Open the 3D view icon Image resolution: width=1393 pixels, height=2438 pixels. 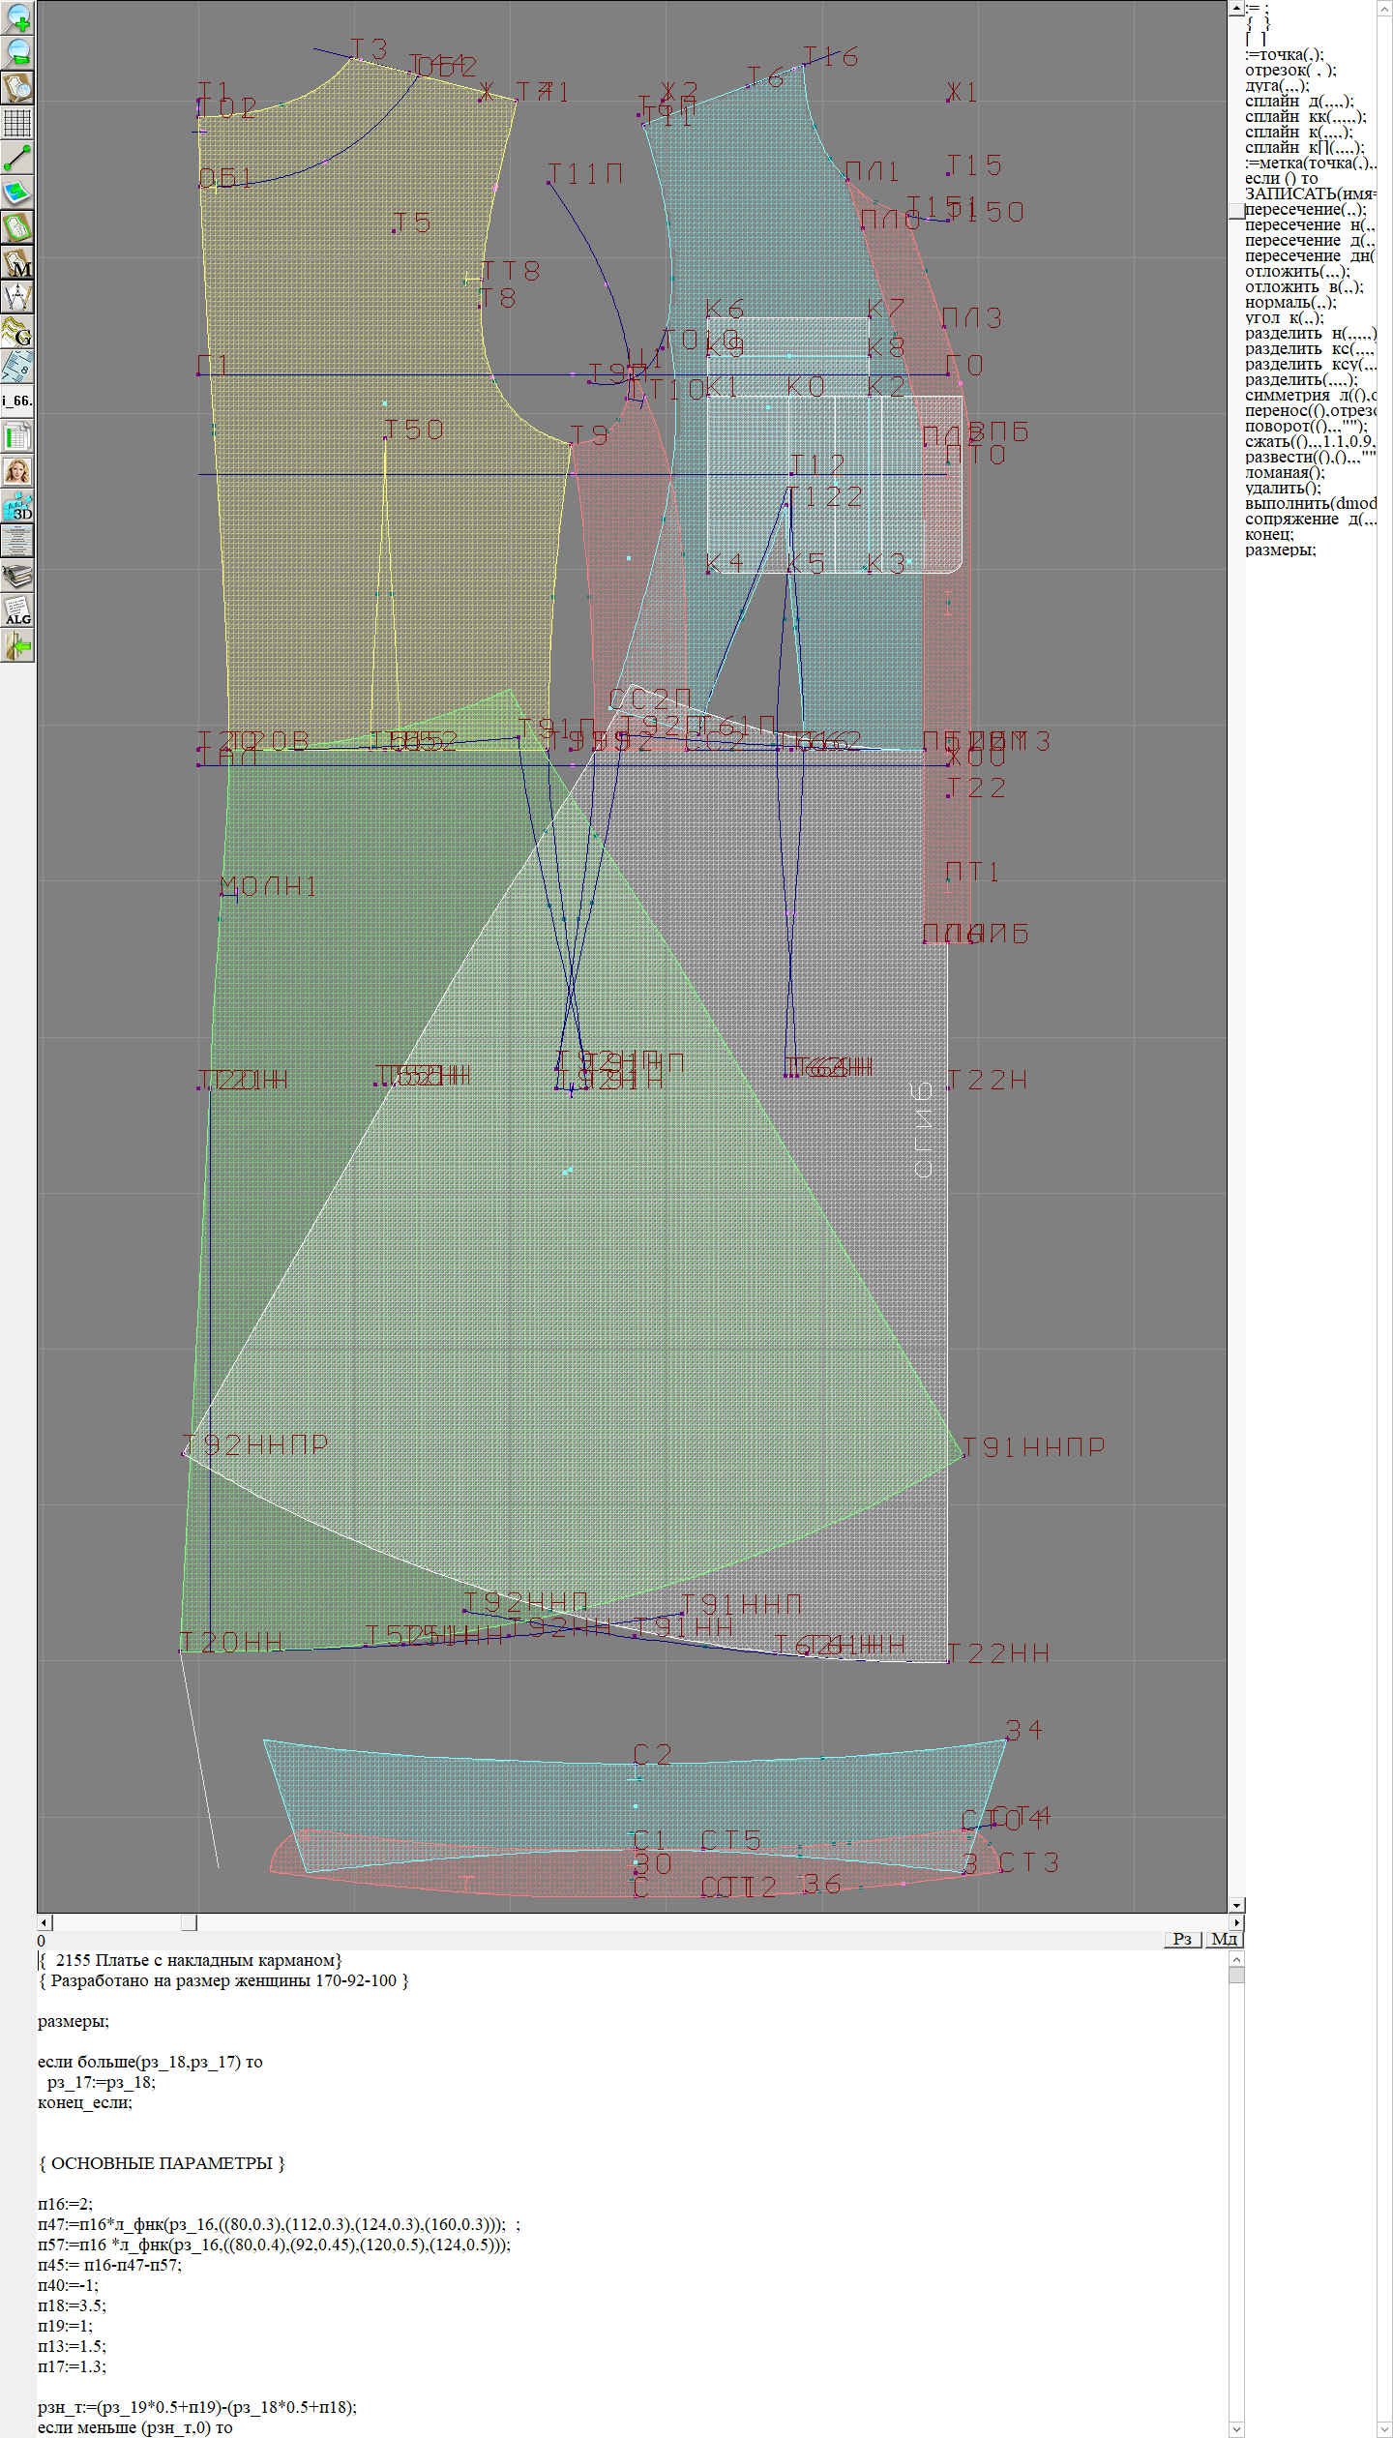pyautogui.click(x=17, y=506)
